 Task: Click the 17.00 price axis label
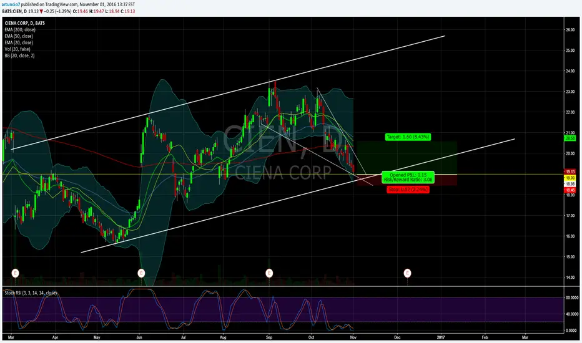[x=570, y=215]
